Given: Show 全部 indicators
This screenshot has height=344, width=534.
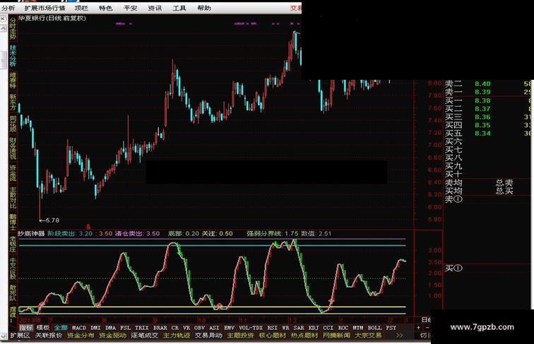Looking at the screenshot, I should 61,328.
